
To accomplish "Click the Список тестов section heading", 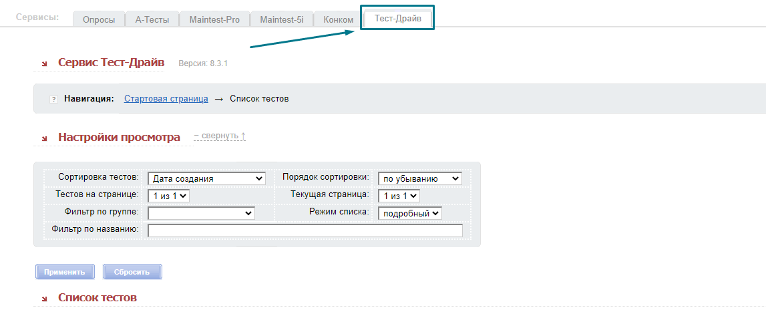I will point(98,297).
